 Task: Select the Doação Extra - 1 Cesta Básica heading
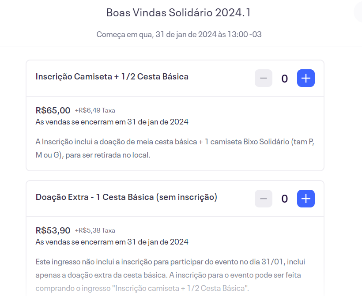126,197
